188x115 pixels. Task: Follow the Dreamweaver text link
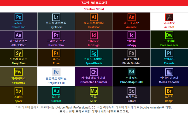coord(169,45)
